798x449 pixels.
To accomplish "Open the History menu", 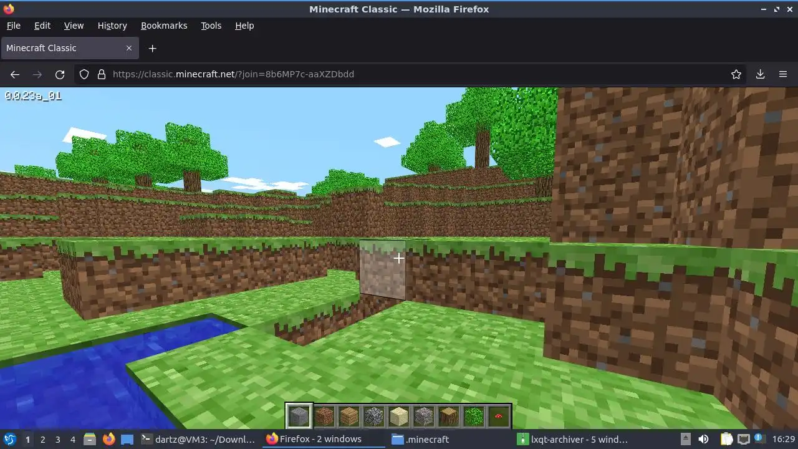I will click(112, 26).
